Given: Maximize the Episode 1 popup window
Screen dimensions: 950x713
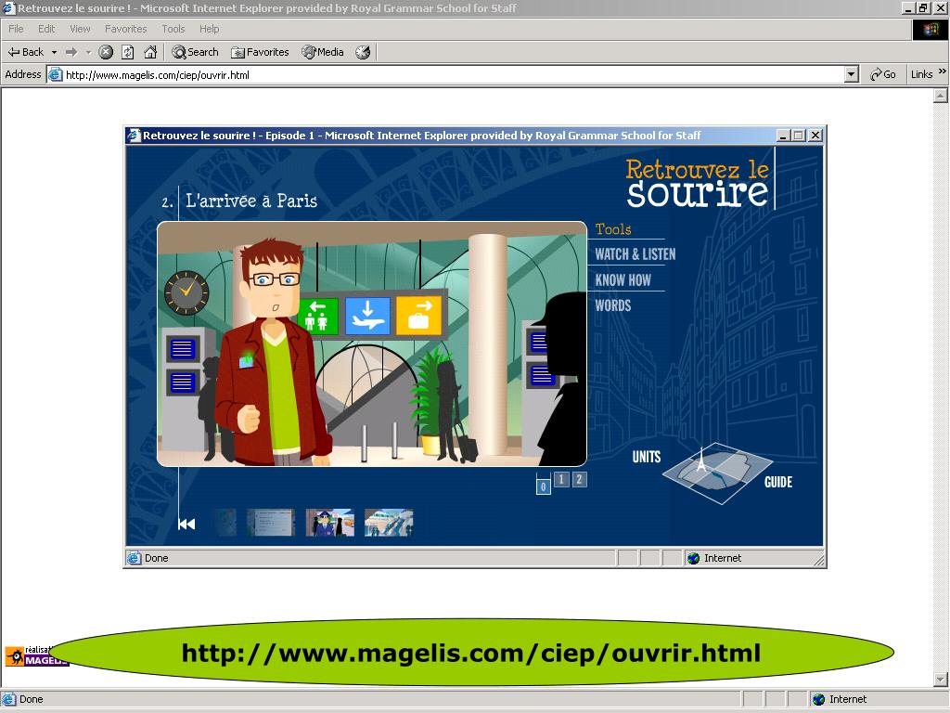Looking at the screenshot, I should pyautogui.click(x=799, y=136).
